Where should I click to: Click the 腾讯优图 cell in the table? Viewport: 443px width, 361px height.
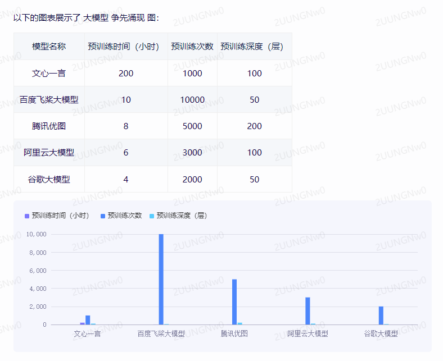coord(49,126)
